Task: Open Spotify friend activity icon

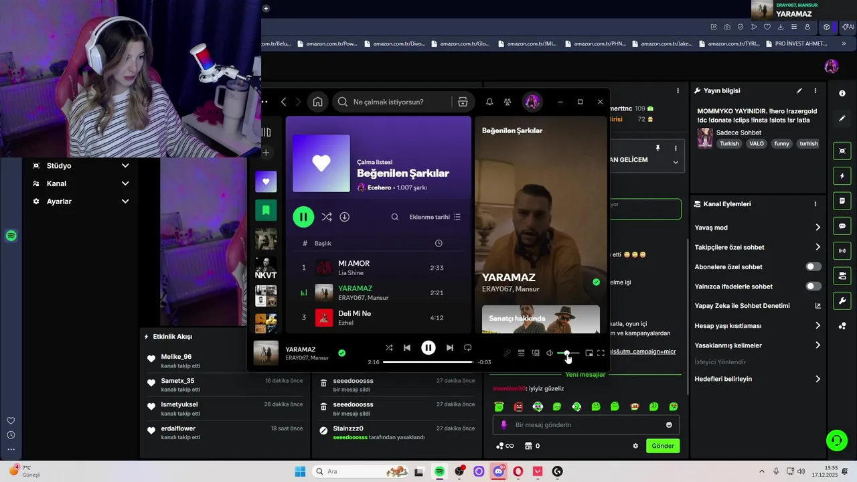Action: (x=508, y=102)
